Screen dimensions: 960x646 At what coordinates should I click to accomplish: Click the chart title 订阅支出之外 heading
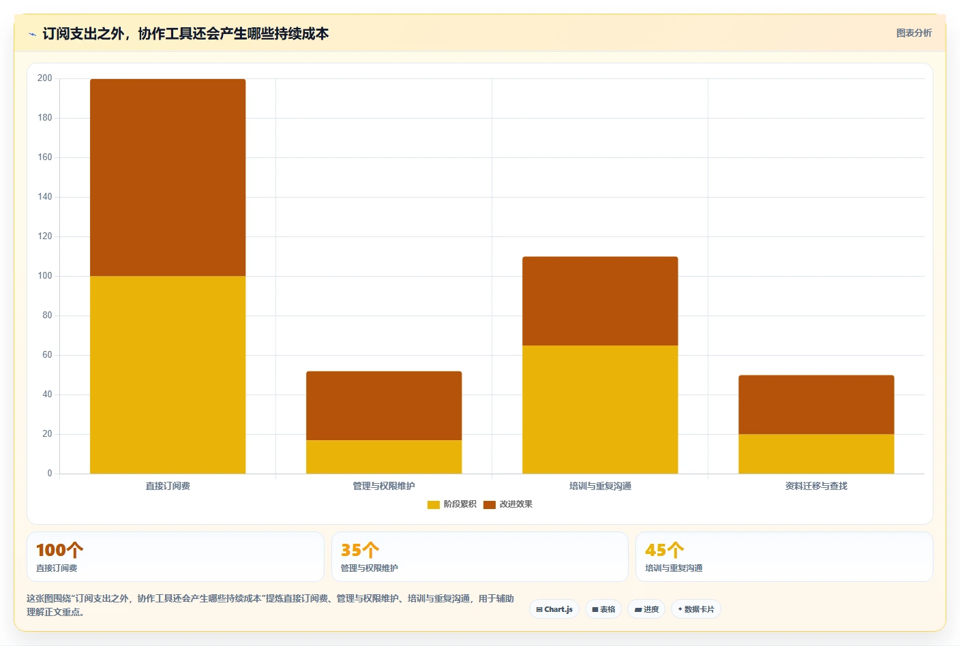[x=185, y=33]
